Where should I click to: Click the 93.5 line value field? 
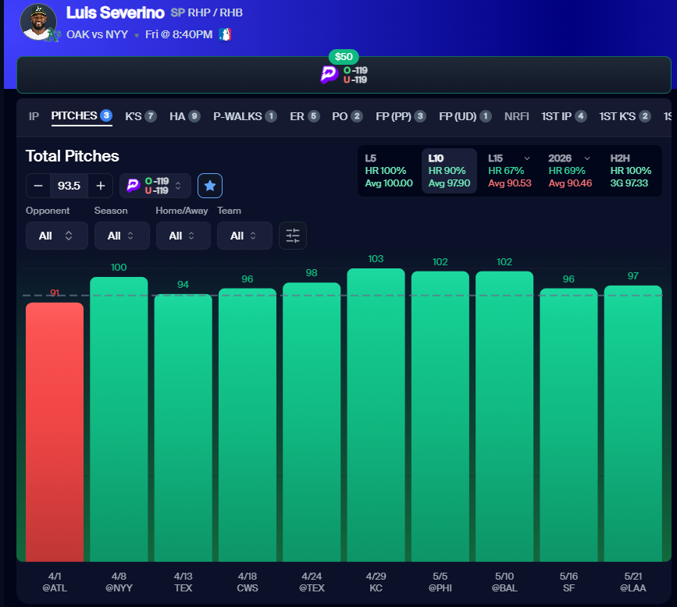[x=69, y=186]
